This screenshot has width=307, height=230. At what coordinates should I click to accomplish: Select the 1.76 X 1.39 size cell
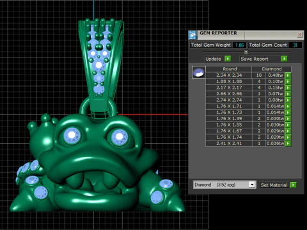click(229, 118)
